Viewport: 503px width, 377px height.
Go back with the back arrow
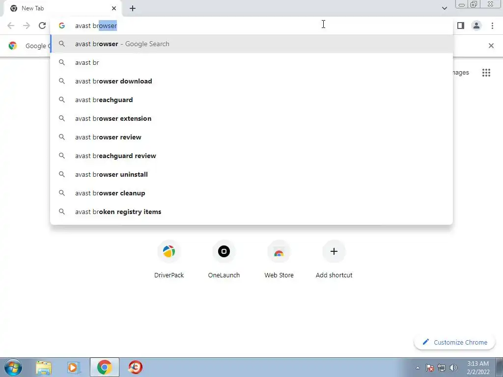click(x=11, y=26)
